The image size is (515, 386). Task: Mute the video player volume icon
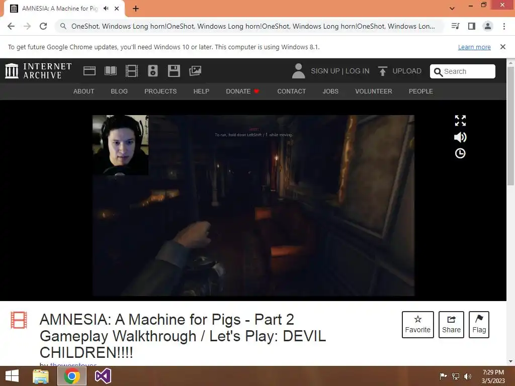[460, 137]
